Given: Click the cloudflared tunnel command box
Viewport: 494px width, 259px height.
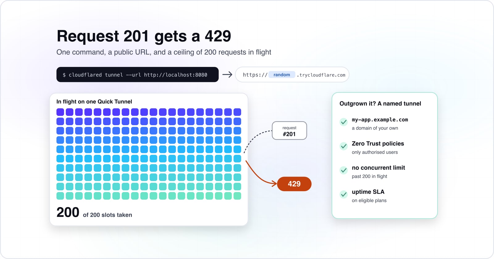Looking at the screenshot, I should [137, 75].
